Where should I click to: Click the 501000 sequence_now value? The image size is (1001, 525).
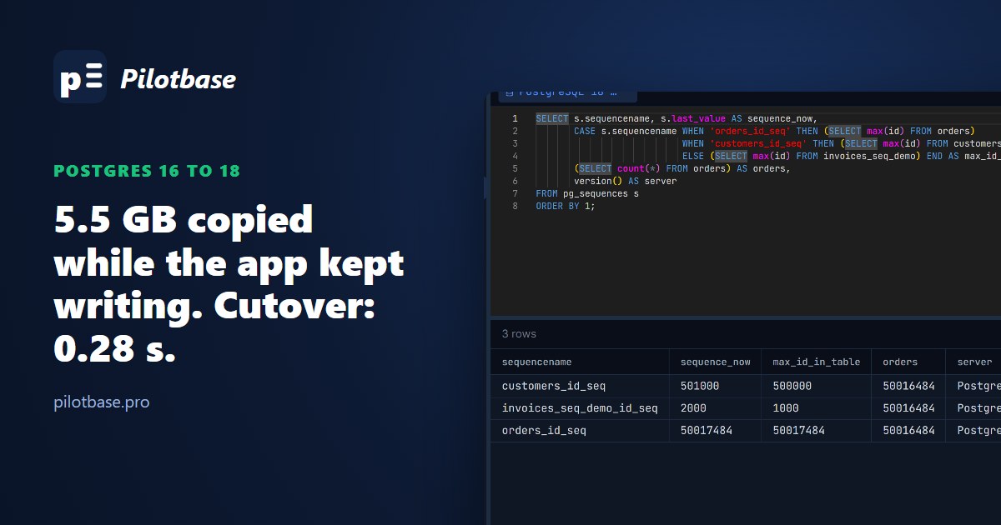pyautogui.click(x=715, y=386)
